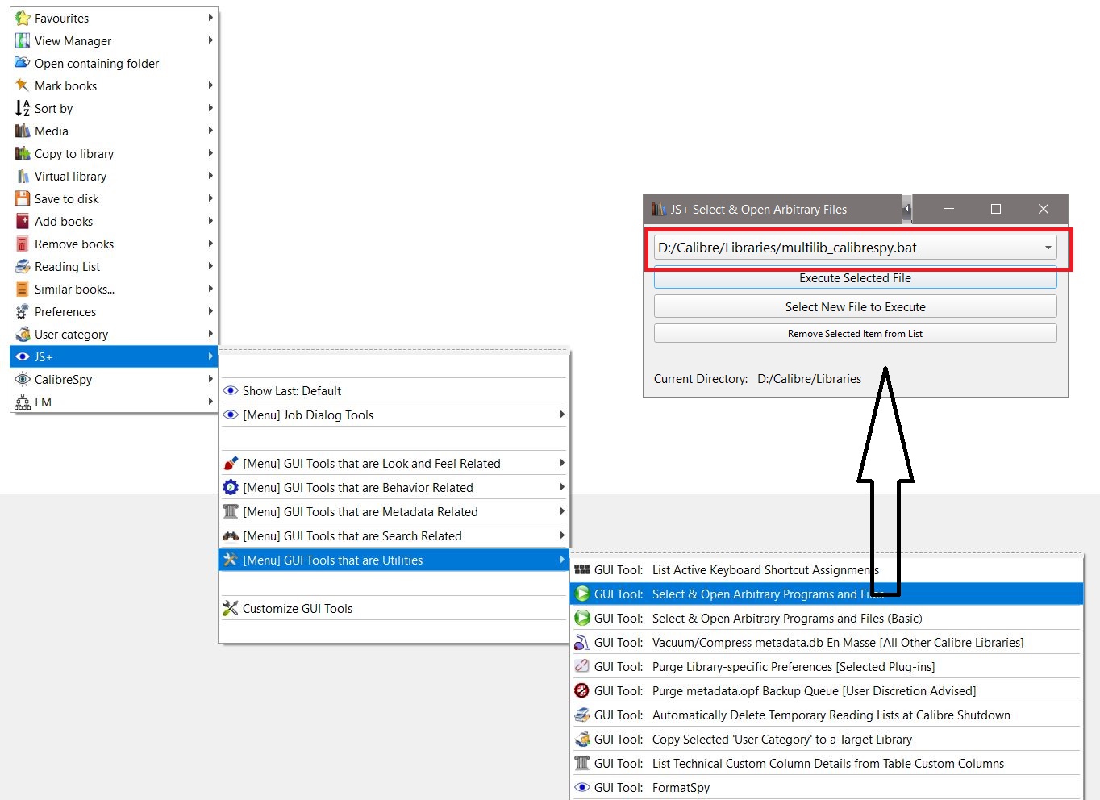The height and width of the screenshot is (800, 1100).
Task: Choose Automatically Delete Temporary Reading Lists tool
Action: [827, 715]
